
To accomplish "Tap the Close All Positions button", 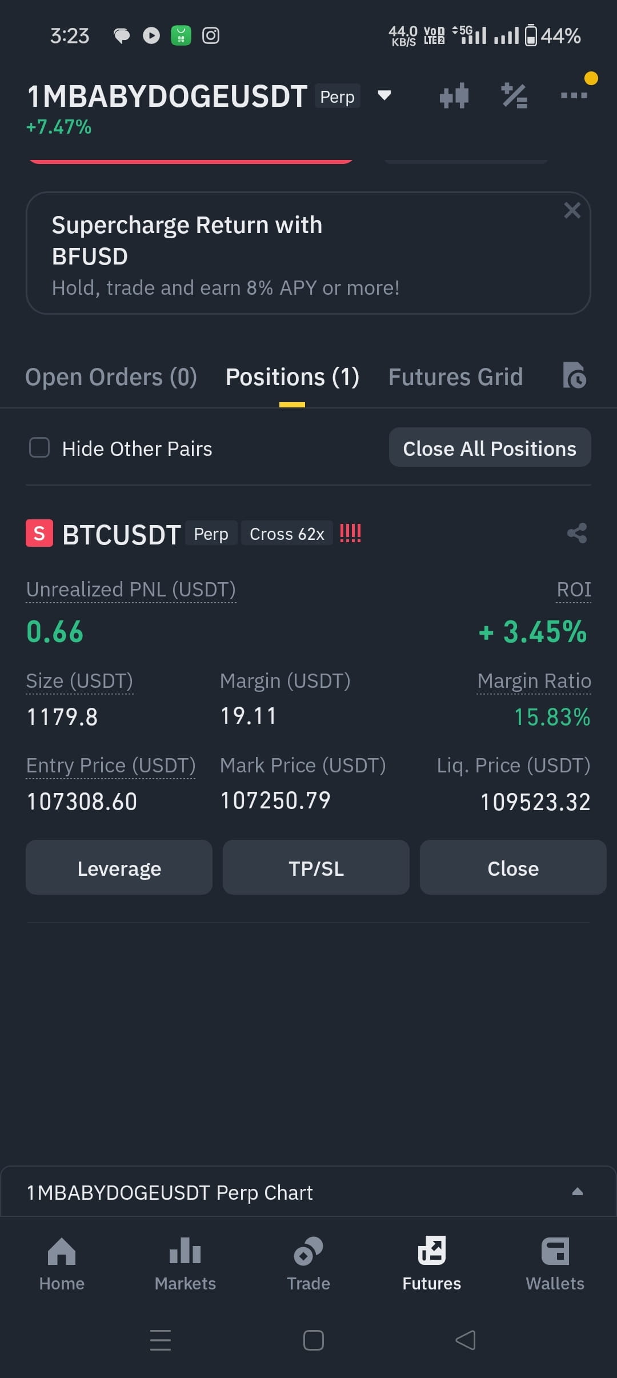I will (x=490, y=448).
